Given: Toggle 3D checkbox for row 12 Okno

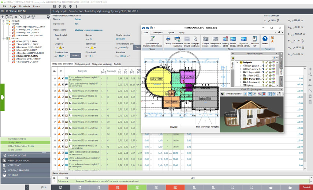Looking at the screenshot, I should pyautogui.click(x=63, y=91).
